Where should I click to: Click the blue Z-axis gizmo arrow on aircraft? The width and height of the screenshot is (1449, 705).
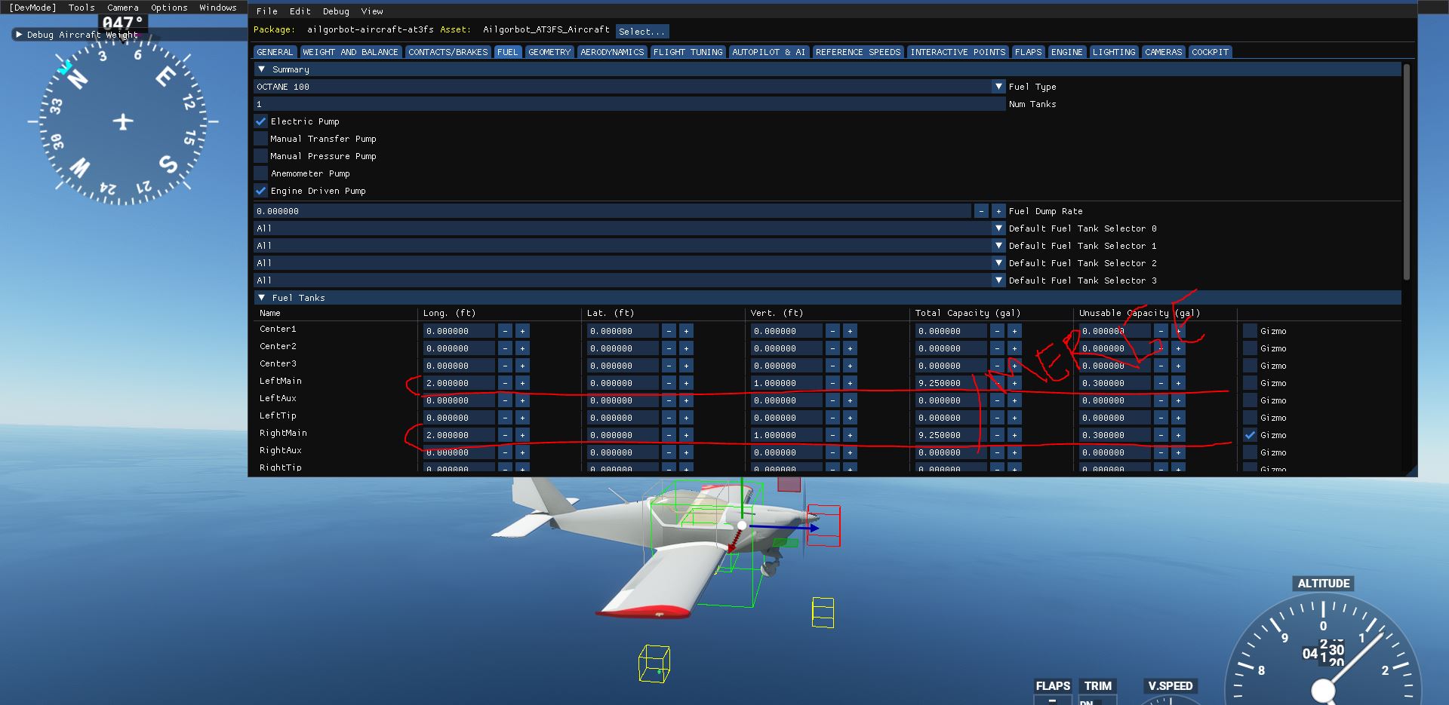coord(785,528)
